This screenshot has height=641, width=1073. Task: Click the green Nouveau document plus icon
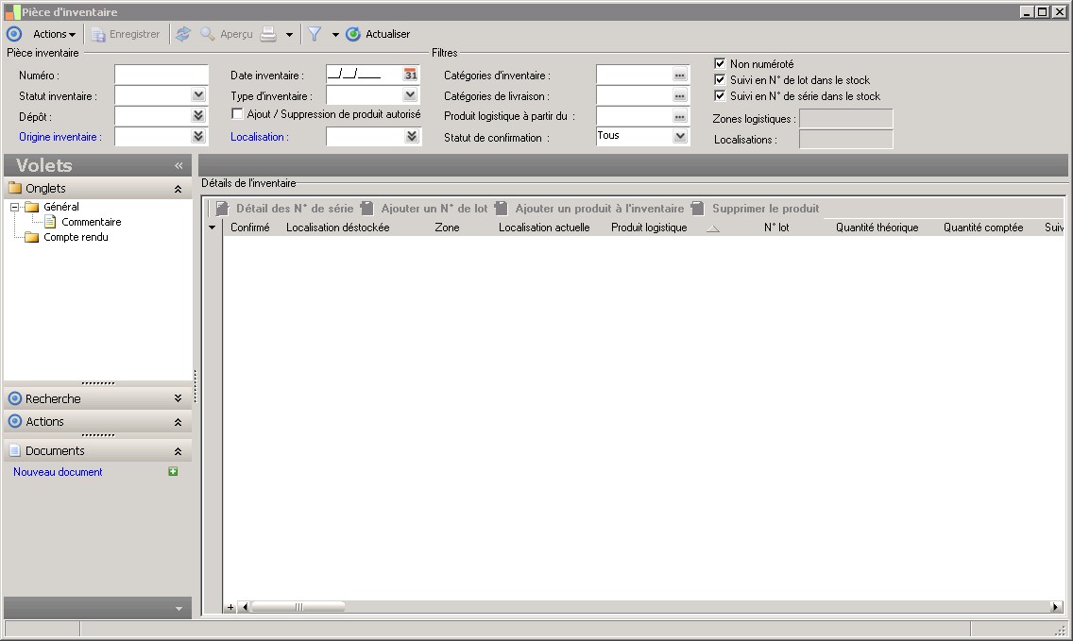click(173, 471)
